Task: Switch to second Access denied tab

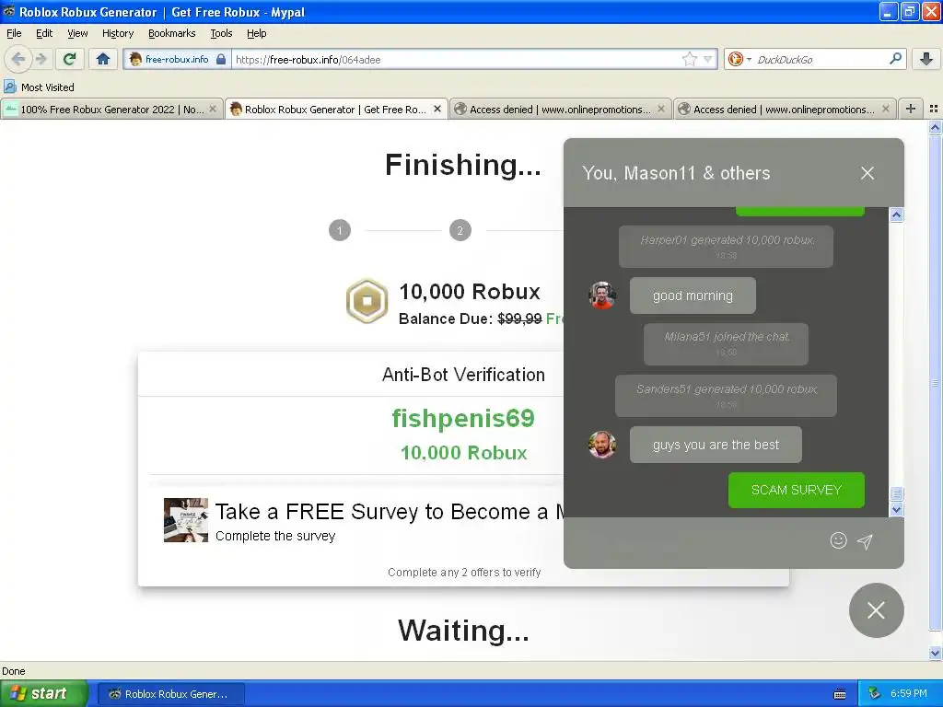Action: pos(784,110)
